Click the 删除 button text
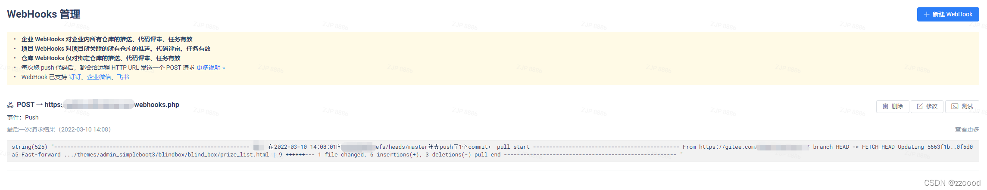The image size is (987, 190). [897, 106]
